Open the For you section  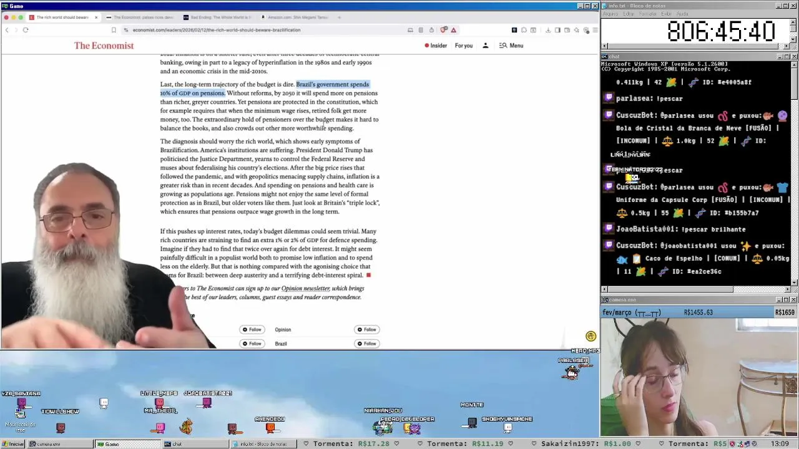pos(464,46)
